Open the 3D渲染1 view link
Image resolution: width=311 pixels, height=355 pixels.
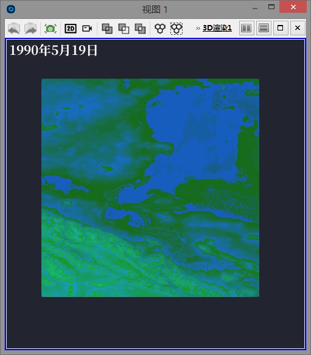(x=217, y=28)
